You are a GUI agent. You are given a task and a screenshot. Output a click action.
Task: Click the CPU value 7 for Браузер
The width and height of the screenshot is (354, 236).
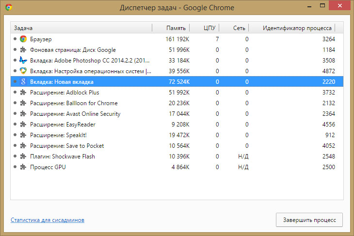(217, 39)
